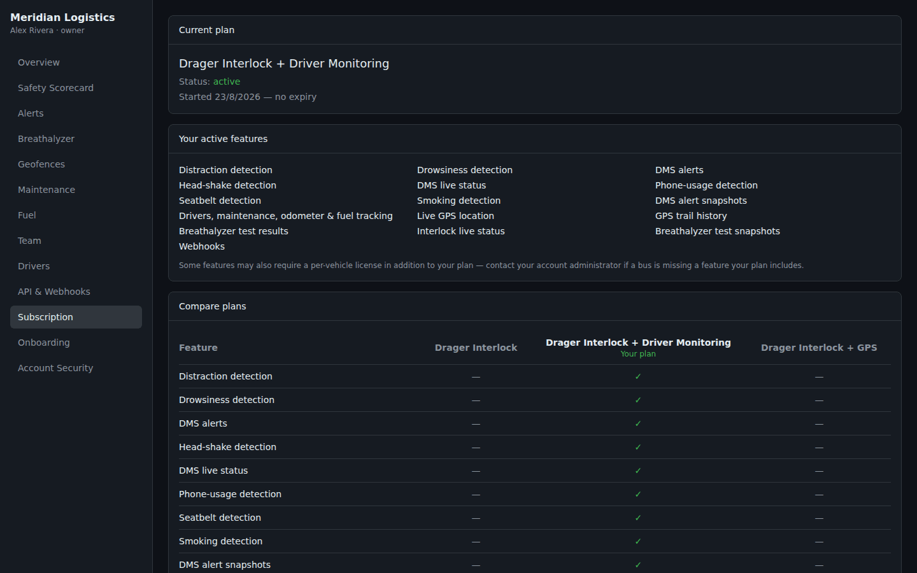Open API & Webhooks settings

coord(76,292)
